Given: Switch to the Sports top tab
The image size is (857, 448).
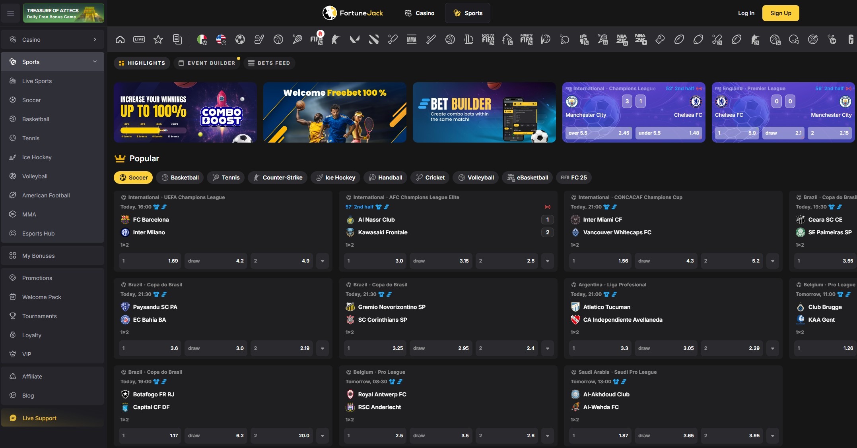Looking at the screenshot, I should [x=468, y=13].
